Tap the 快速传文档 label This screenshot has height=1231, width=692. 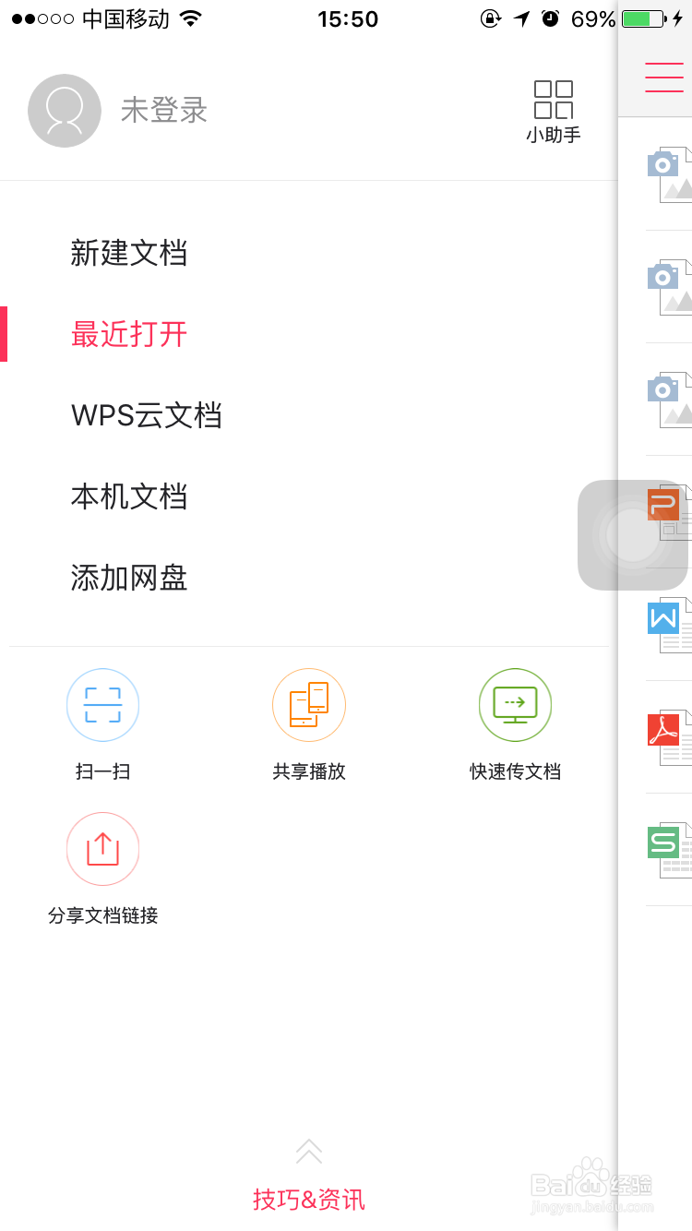click(x=515, y=771)
